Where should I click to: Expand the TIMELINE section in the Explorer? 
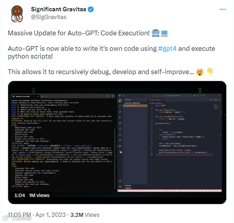click(128, 188)
